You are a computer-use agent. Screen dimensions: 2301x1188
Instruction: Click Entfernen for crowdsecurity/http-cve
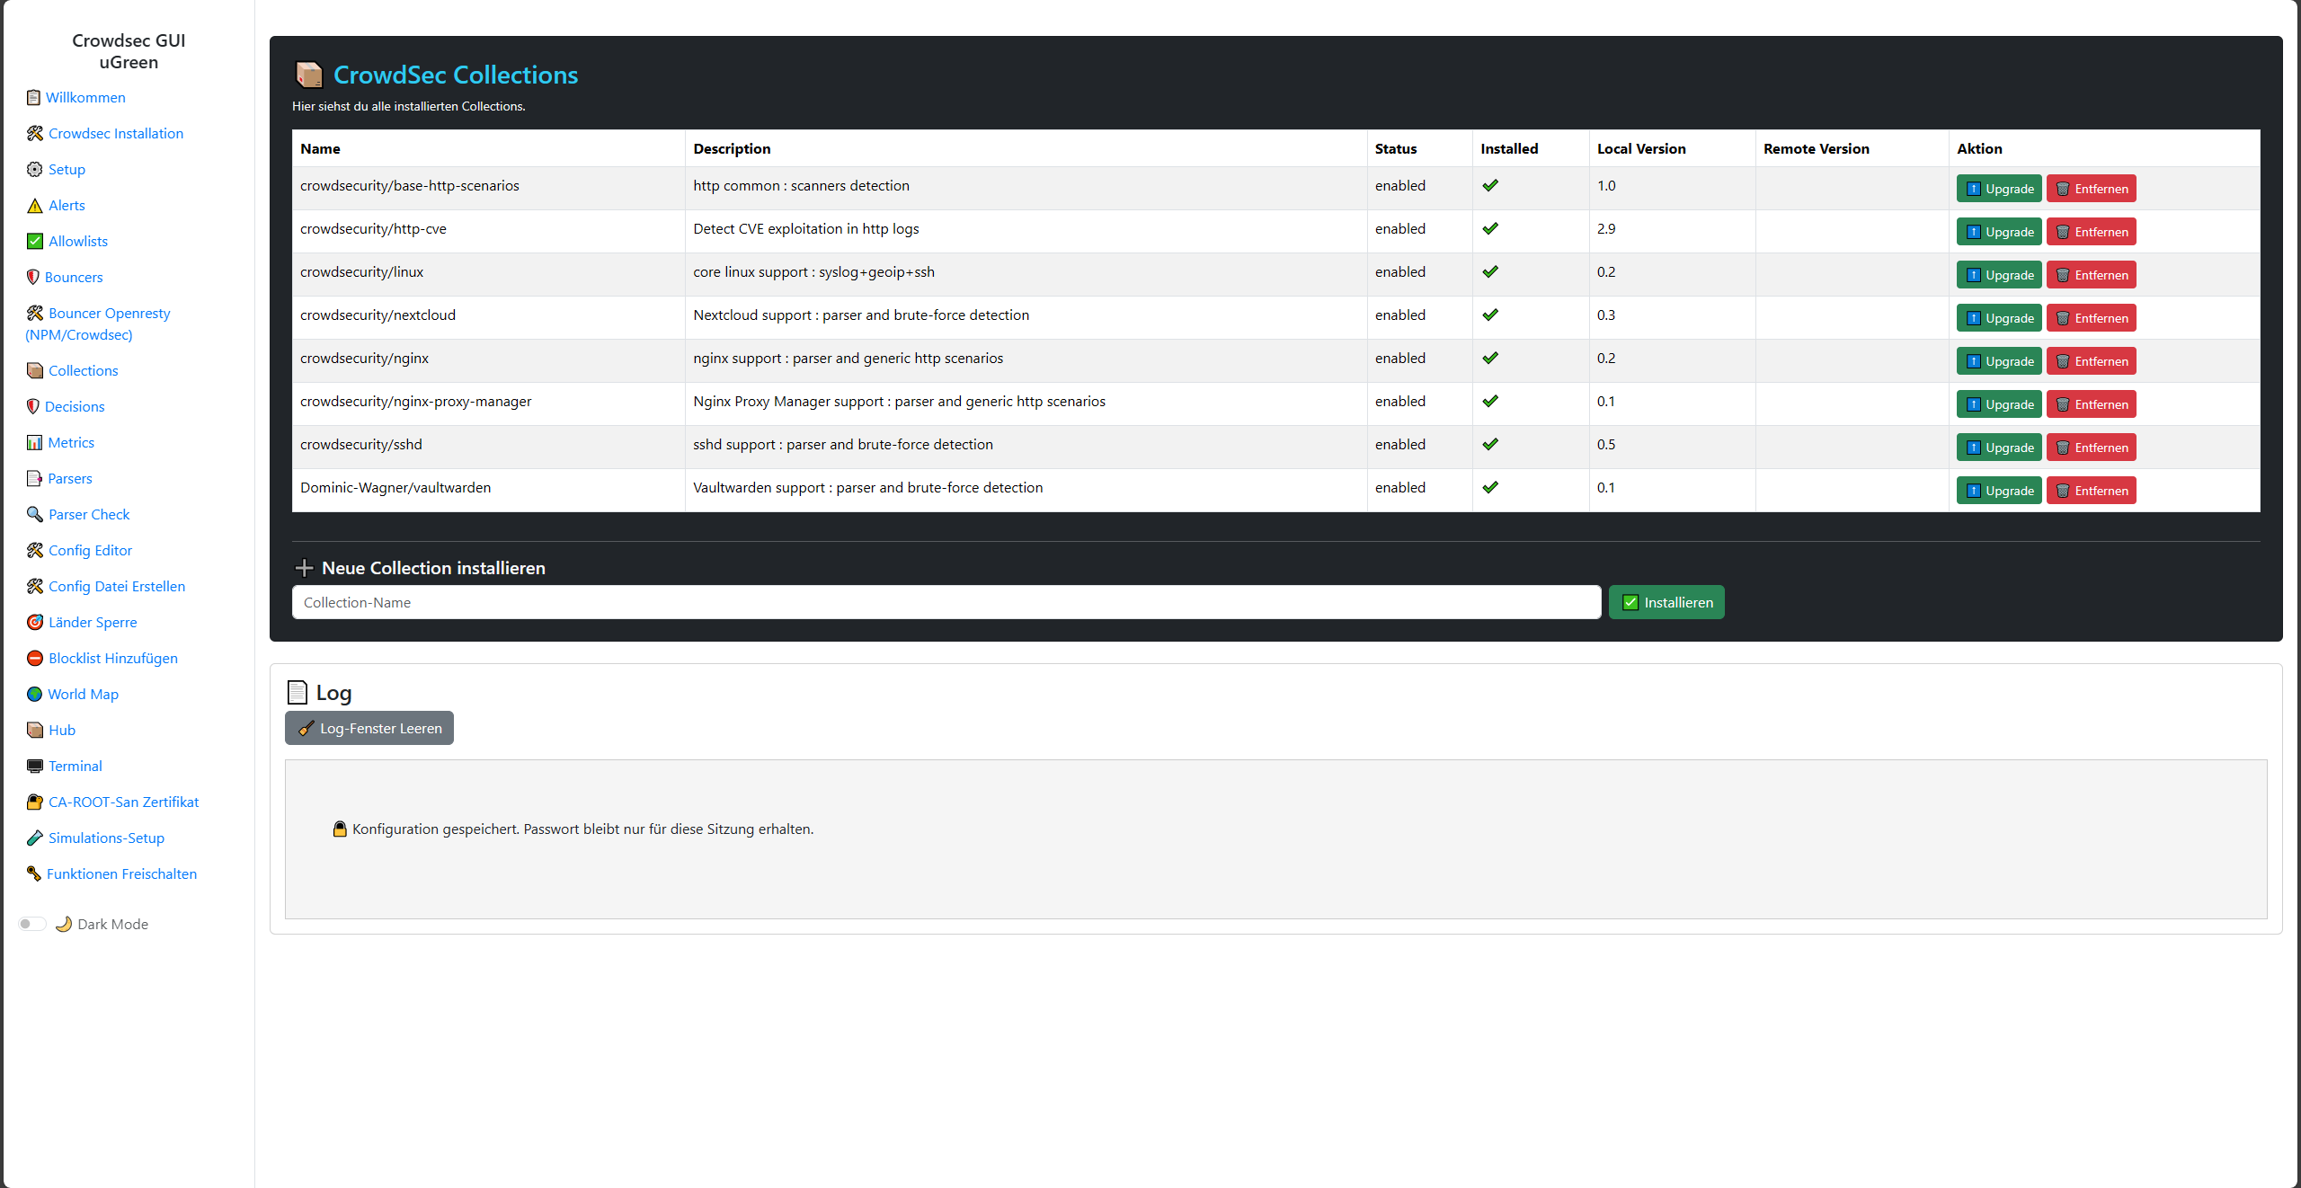click(x=2092, y=232)
